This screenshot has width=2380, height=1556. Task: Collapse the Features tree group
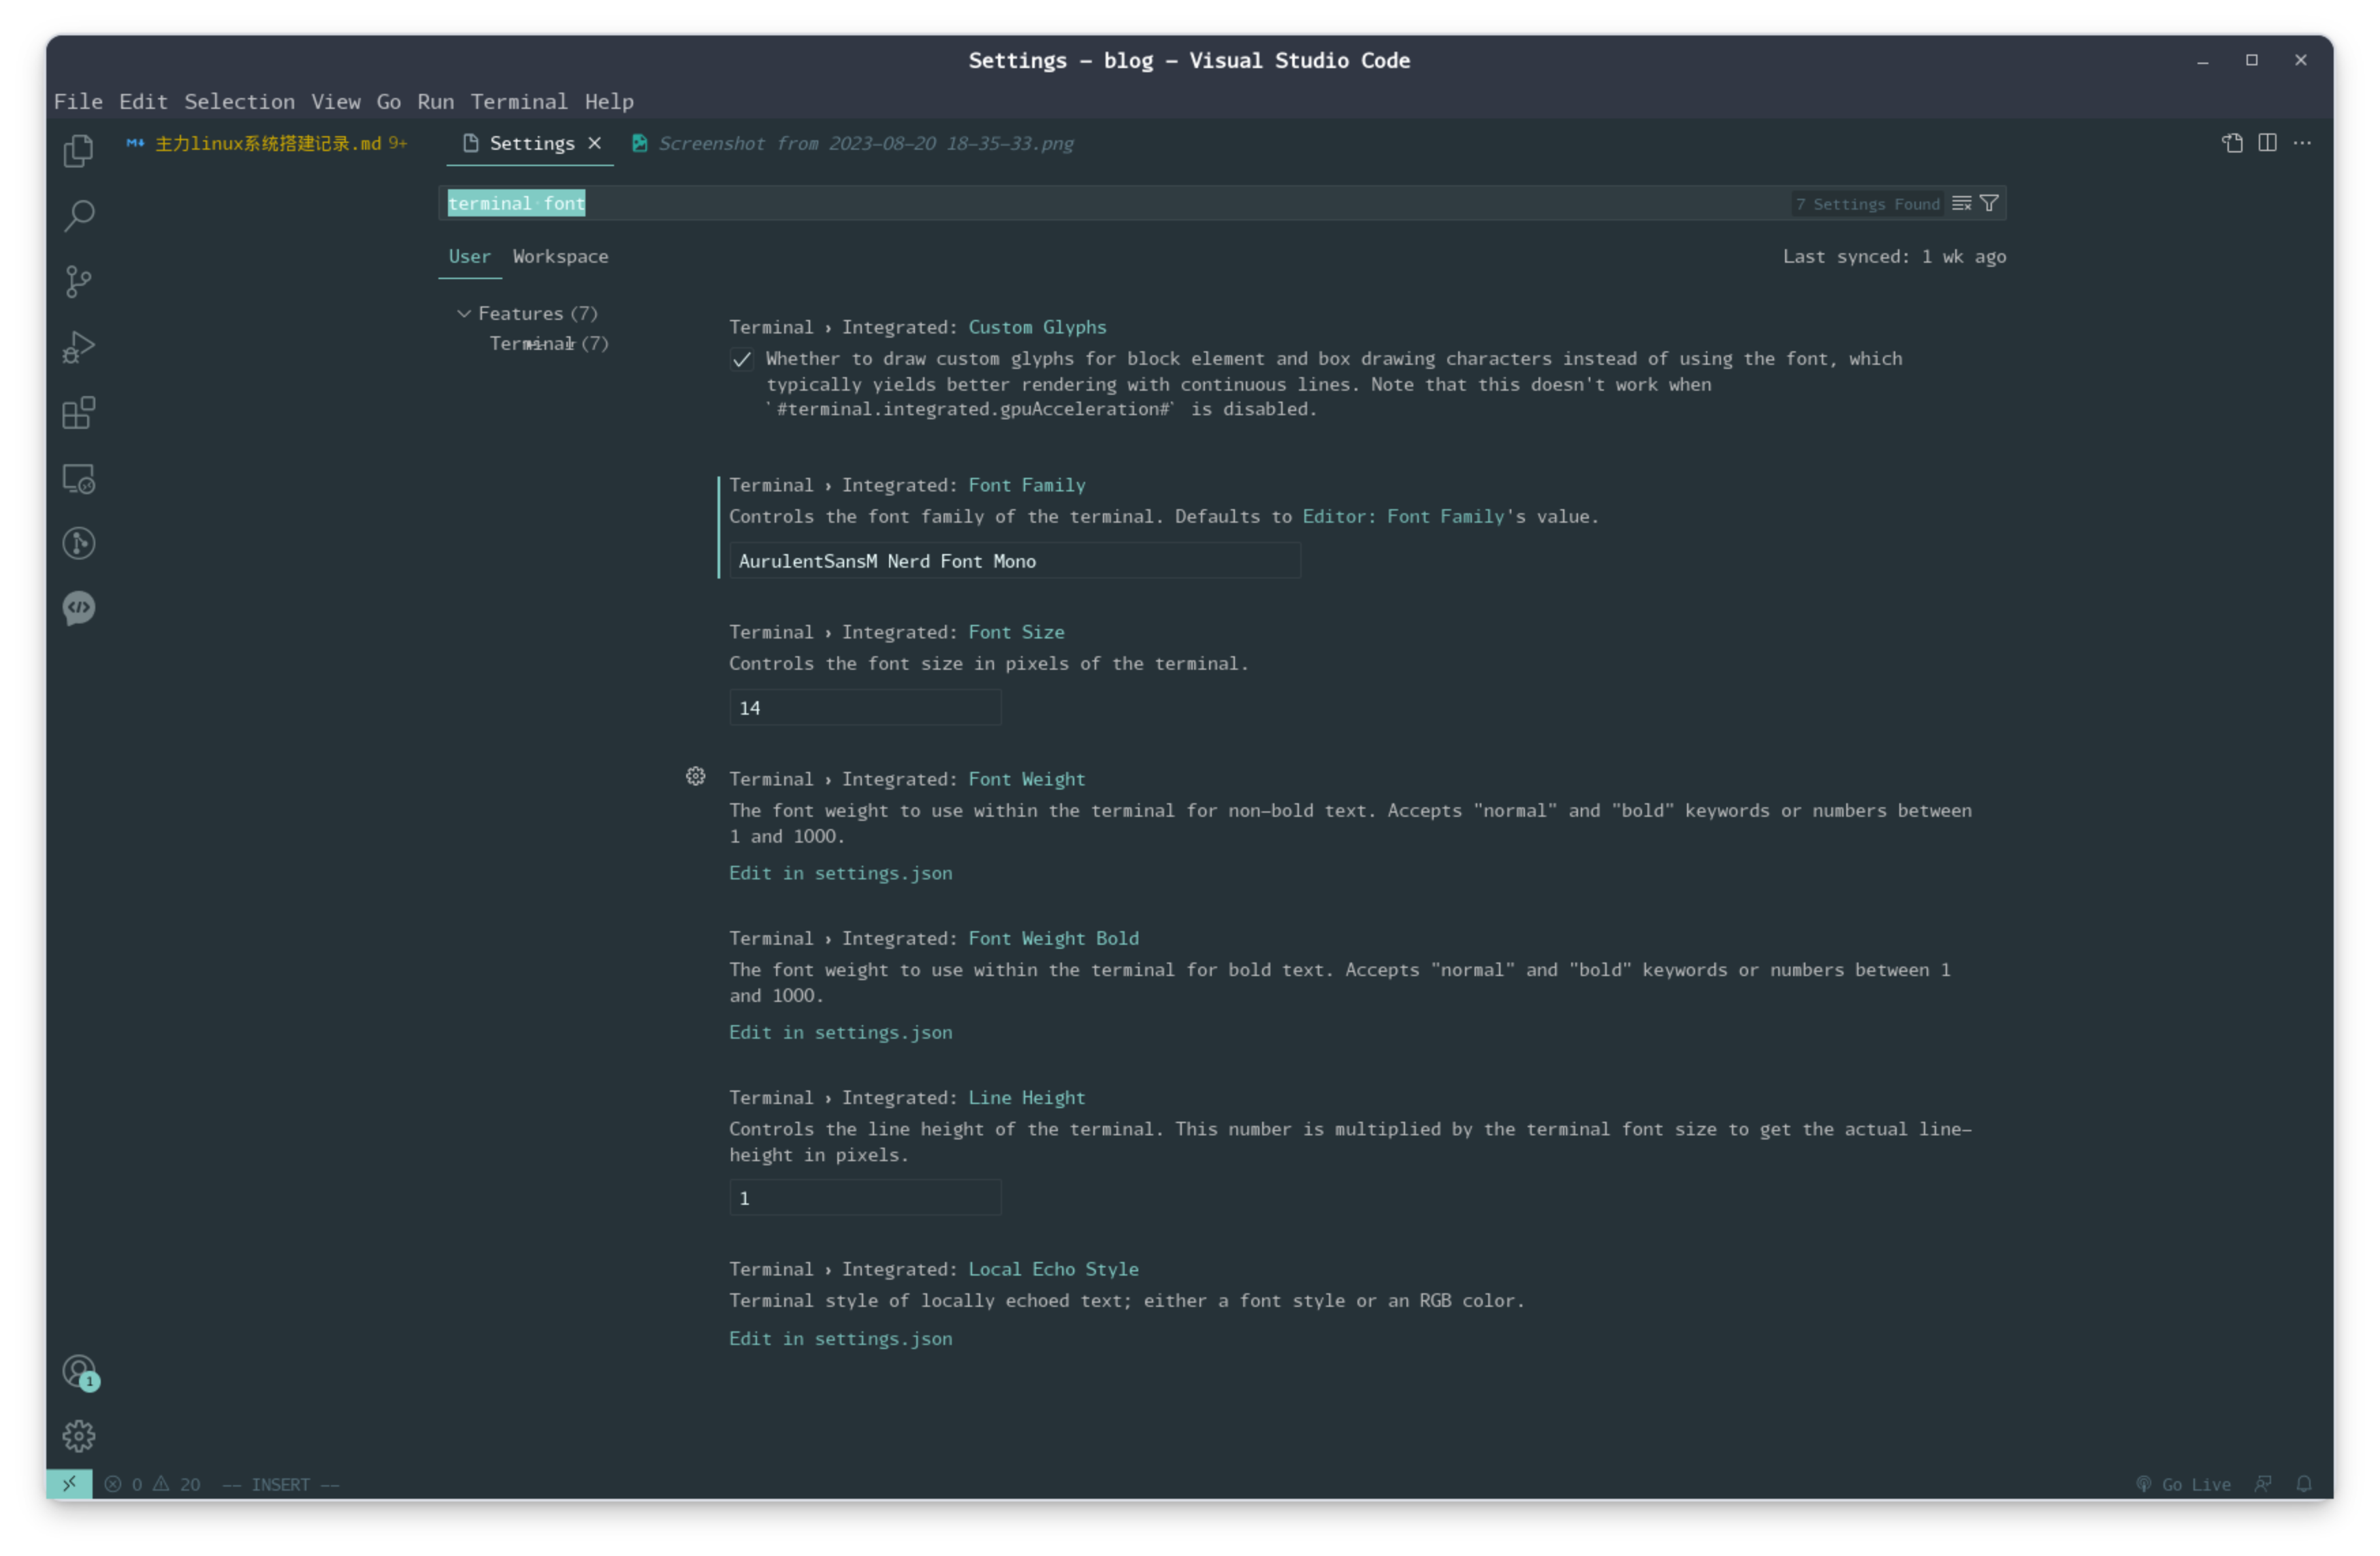[x=464, y=314]
